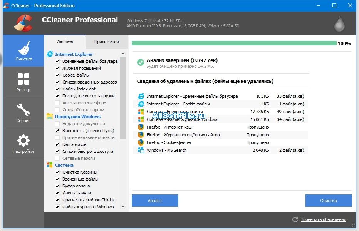Click the pear icon in header
Image resolution: width=359 pixels, height=231 pixels.
click(x=339, y=23)
